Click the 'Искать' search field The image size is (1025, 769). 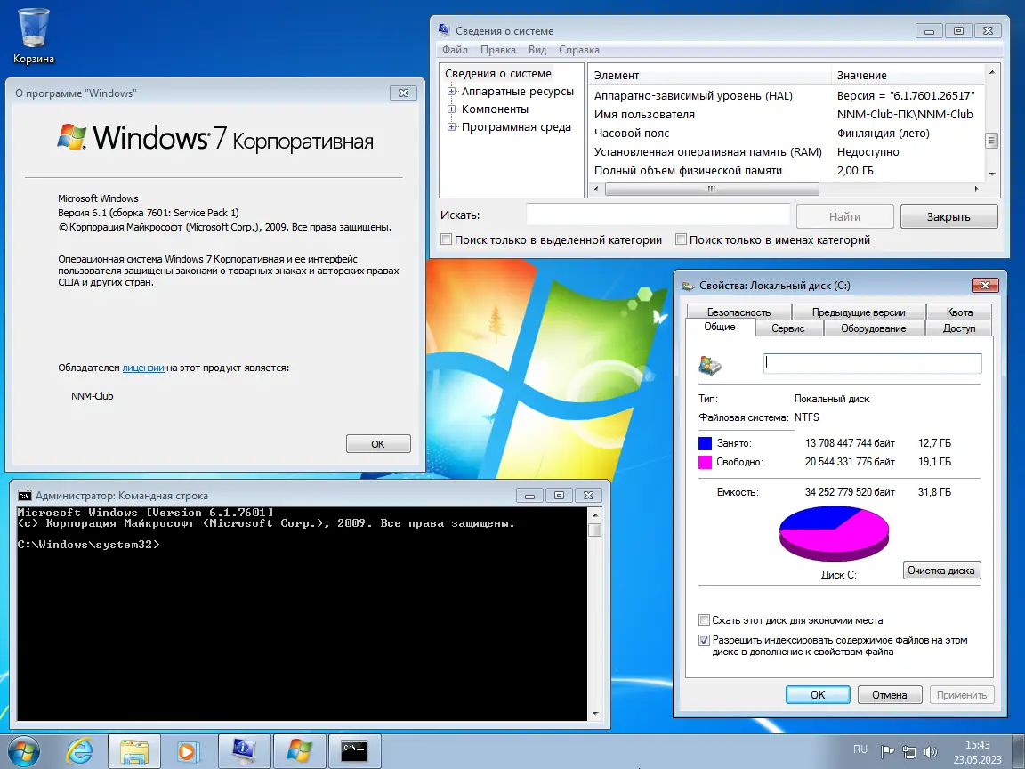(658, 215)
